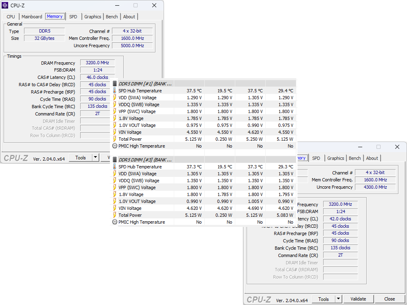
Task: Click the 1.005 V VOUT reading
Action: [x=255, y=201]
